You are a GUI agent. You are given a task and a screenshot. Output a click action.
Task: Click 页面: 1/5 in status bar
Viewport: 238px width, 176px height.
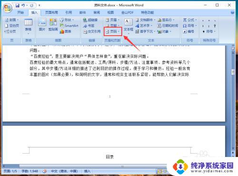tap(10, 171)
